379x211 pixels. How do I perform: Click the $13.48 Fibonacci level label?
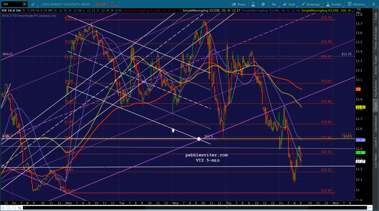point(326,42)
